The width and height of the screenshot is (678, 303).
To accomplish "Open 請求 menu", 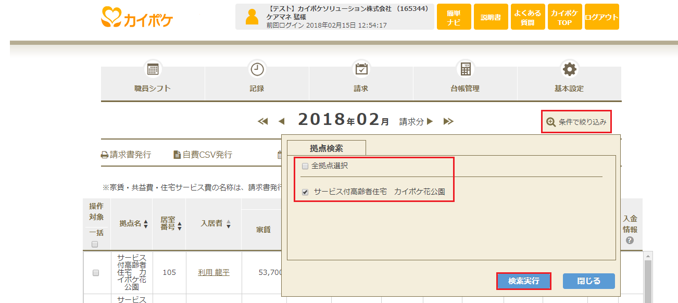I will [x=361, y=83].
